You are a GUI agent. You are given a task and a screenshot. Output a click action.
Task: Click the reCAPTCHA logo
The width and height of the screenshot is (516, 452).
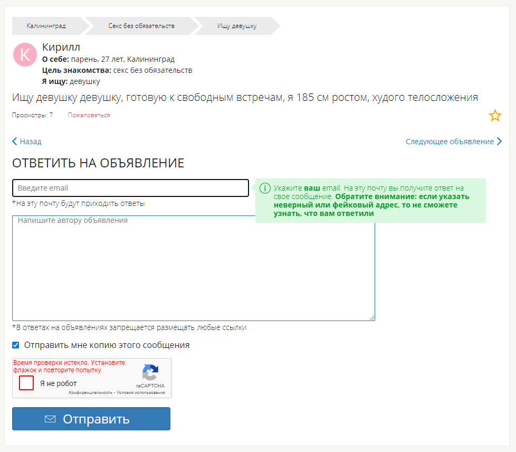[x=150, y=373]
